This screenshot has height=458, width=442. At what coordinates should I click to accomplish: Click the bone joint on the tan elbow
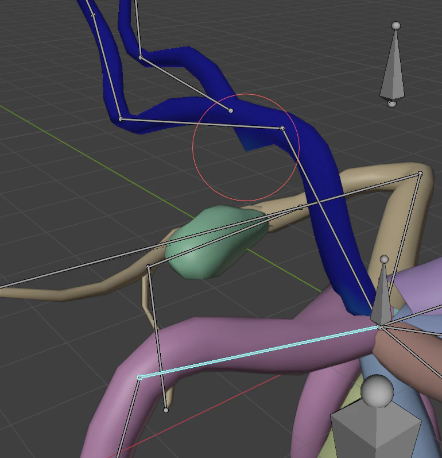pyautogui.click(x=420, y=174)
